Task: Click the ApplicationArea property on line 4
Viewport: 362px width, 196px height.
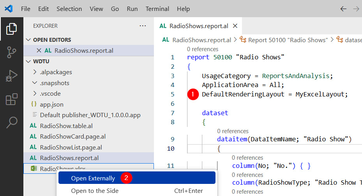Action: click(230, 85)
